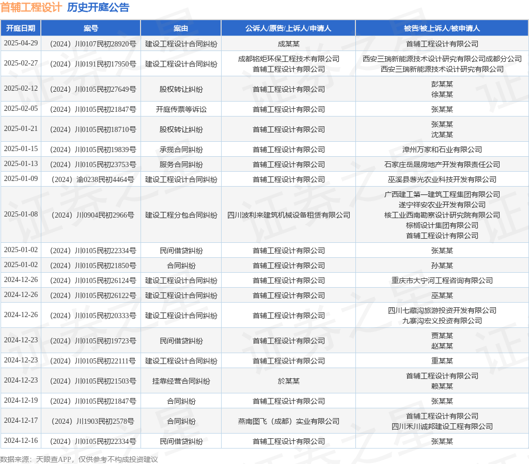Image resolution: width=529 pixels, height=464 pixels.
Task: Click defendant 孙某某
Action: [x=442, y=266]
